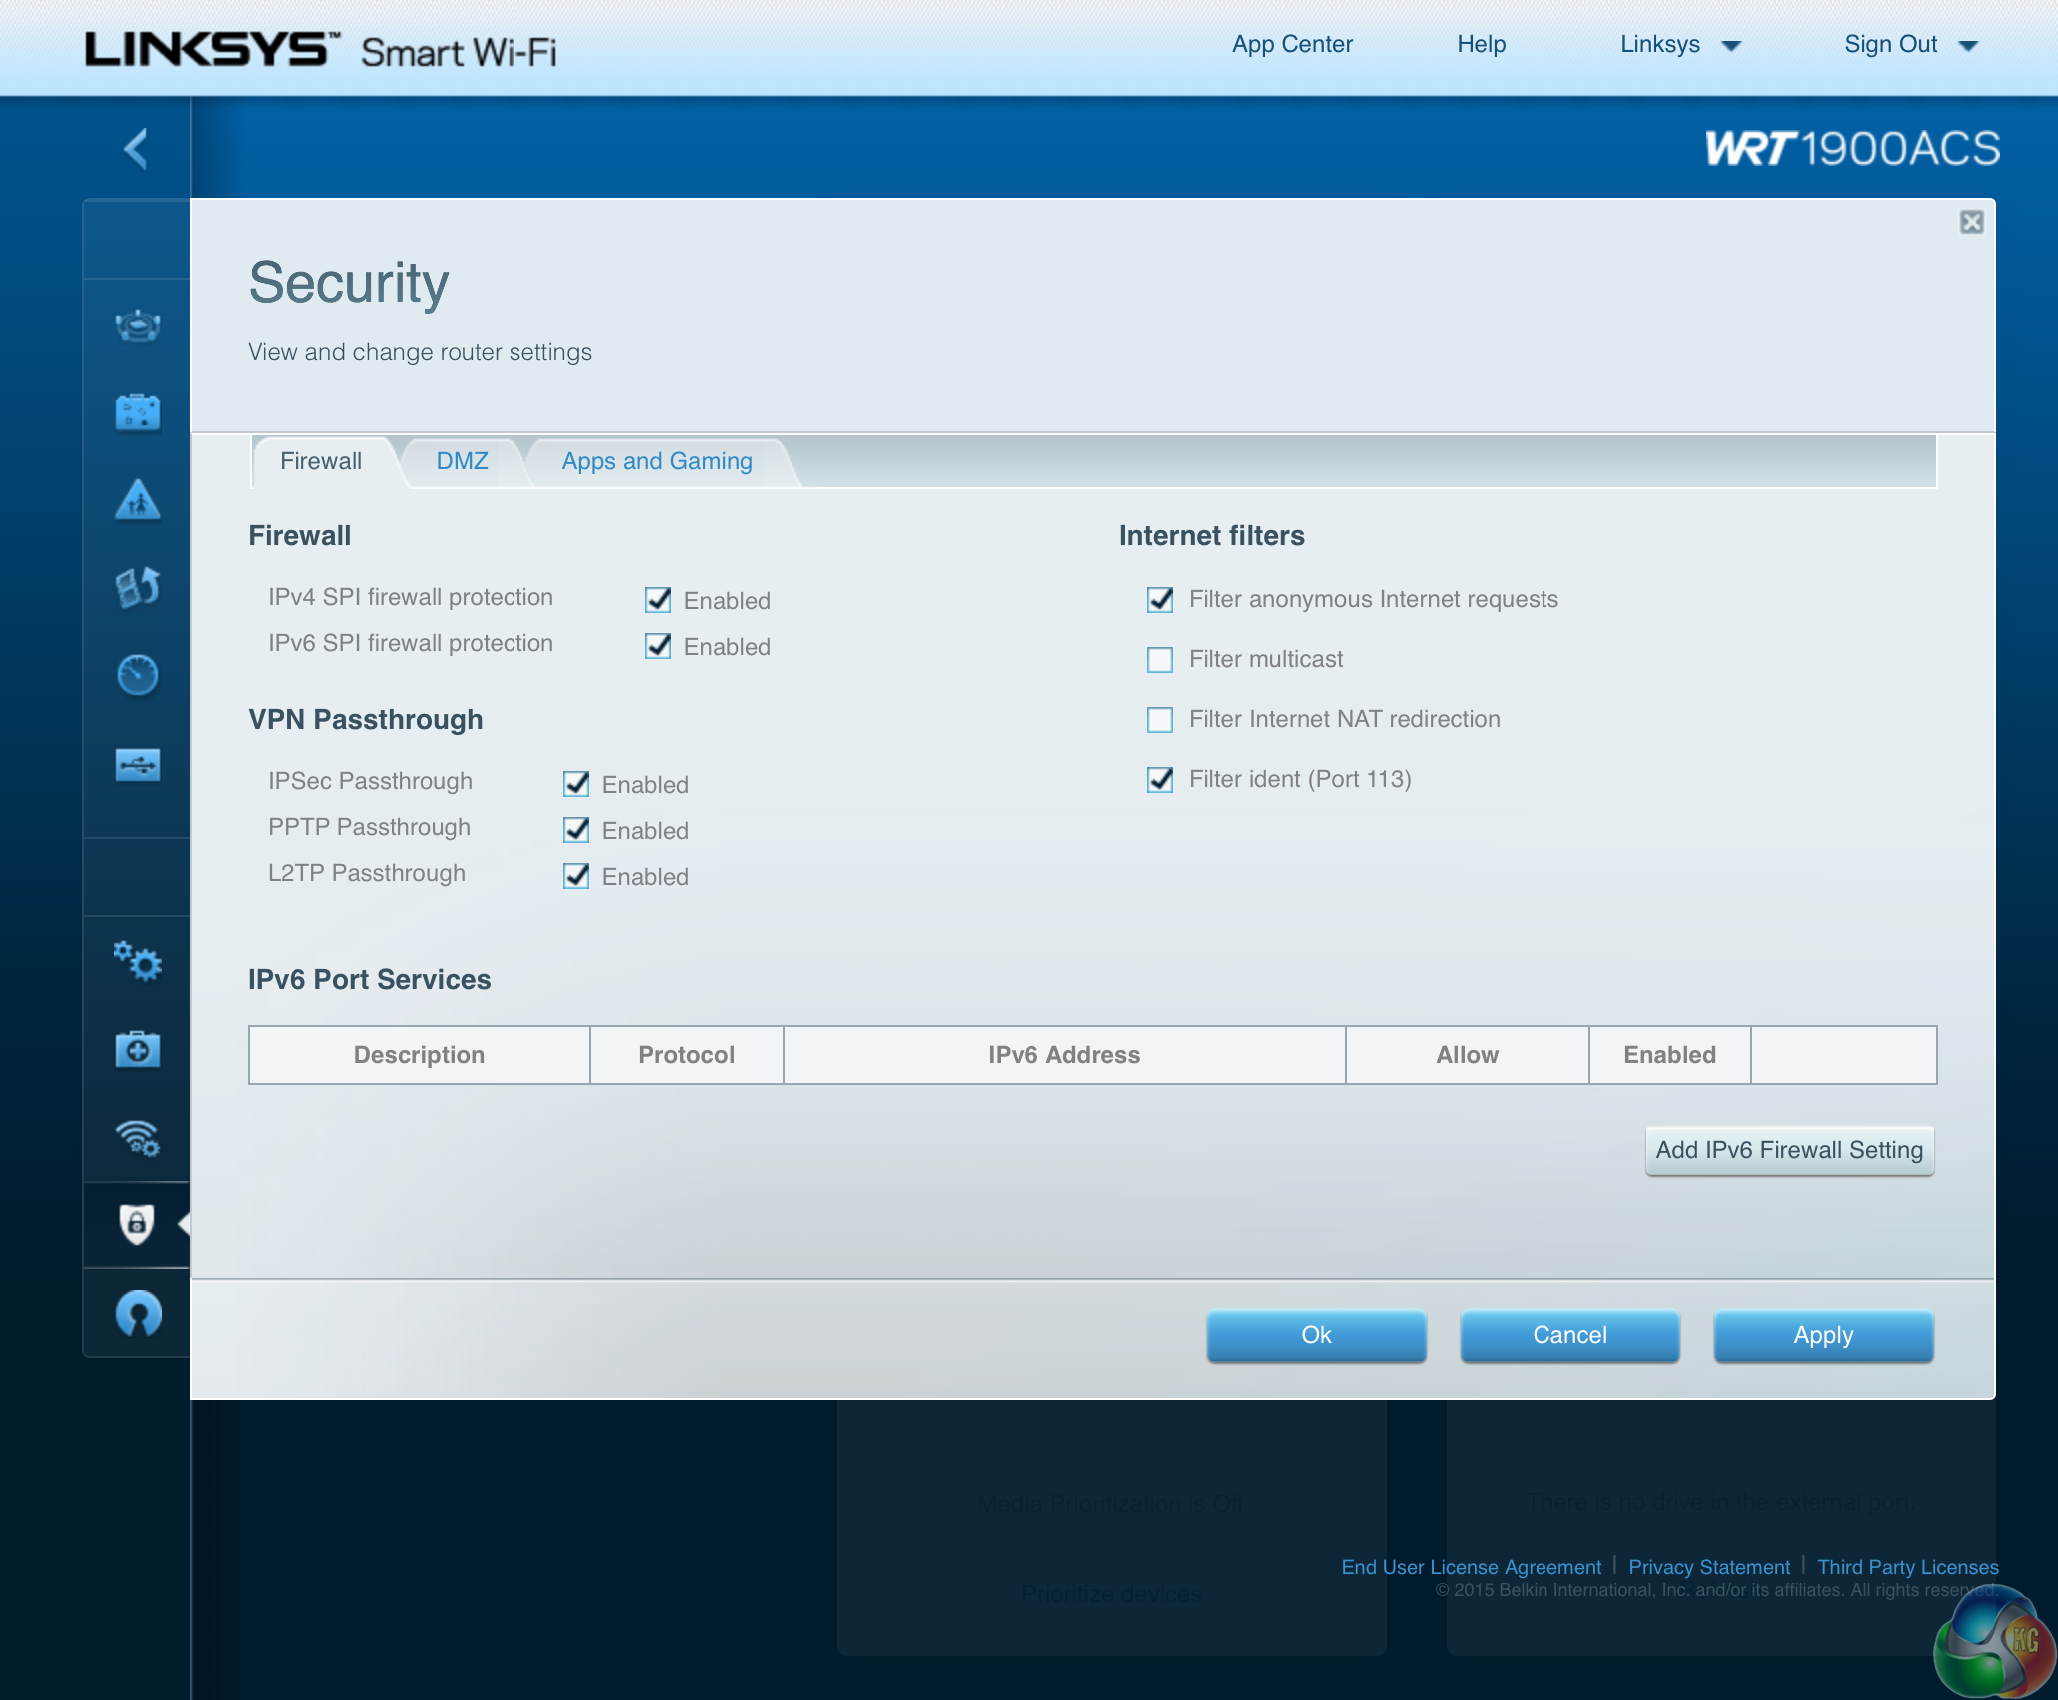This screenshot has height=1700, width=2058.
Task: Enable Filter multicast checkbox
Action: (1160, 660)
